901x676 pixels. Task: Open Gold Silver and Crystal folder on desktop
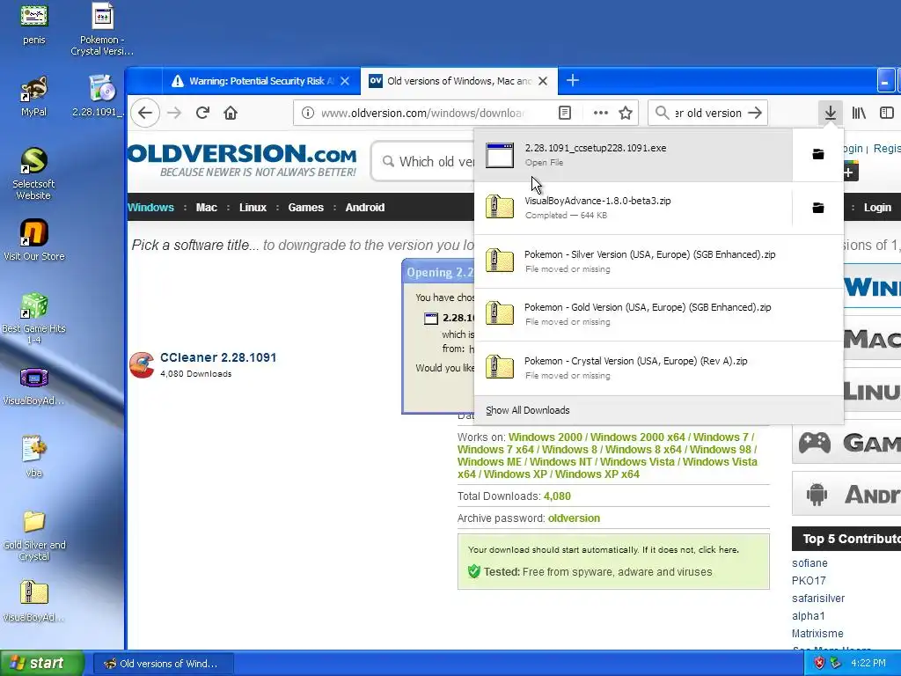point(34,536)
